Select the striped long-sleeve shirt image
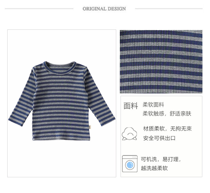The height and width of the screenshot is (193, 210). (62, 101)
